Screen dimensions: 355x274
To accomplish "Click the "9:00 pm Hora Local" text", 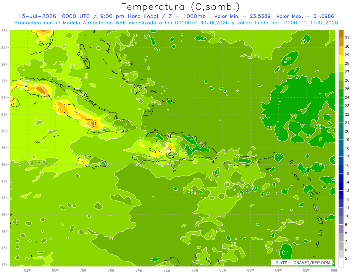I will pos(130,16).
